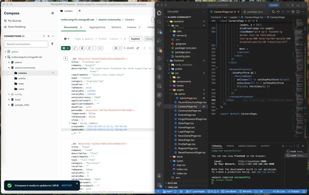Expand the tags Array field

pyautogui.click(x=70, y=123)
